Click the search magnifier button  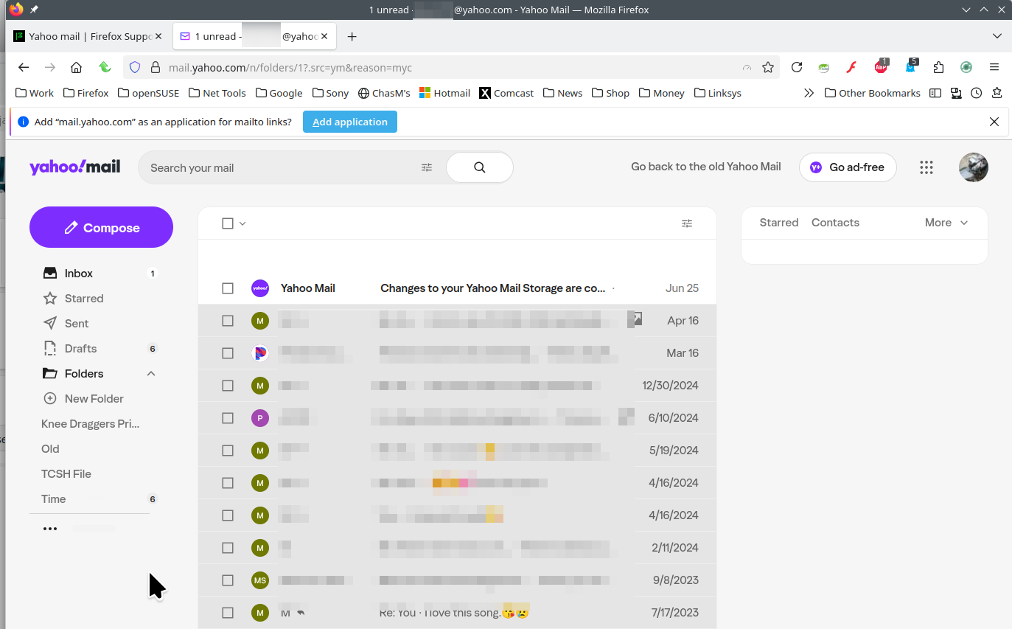(480, 167)
